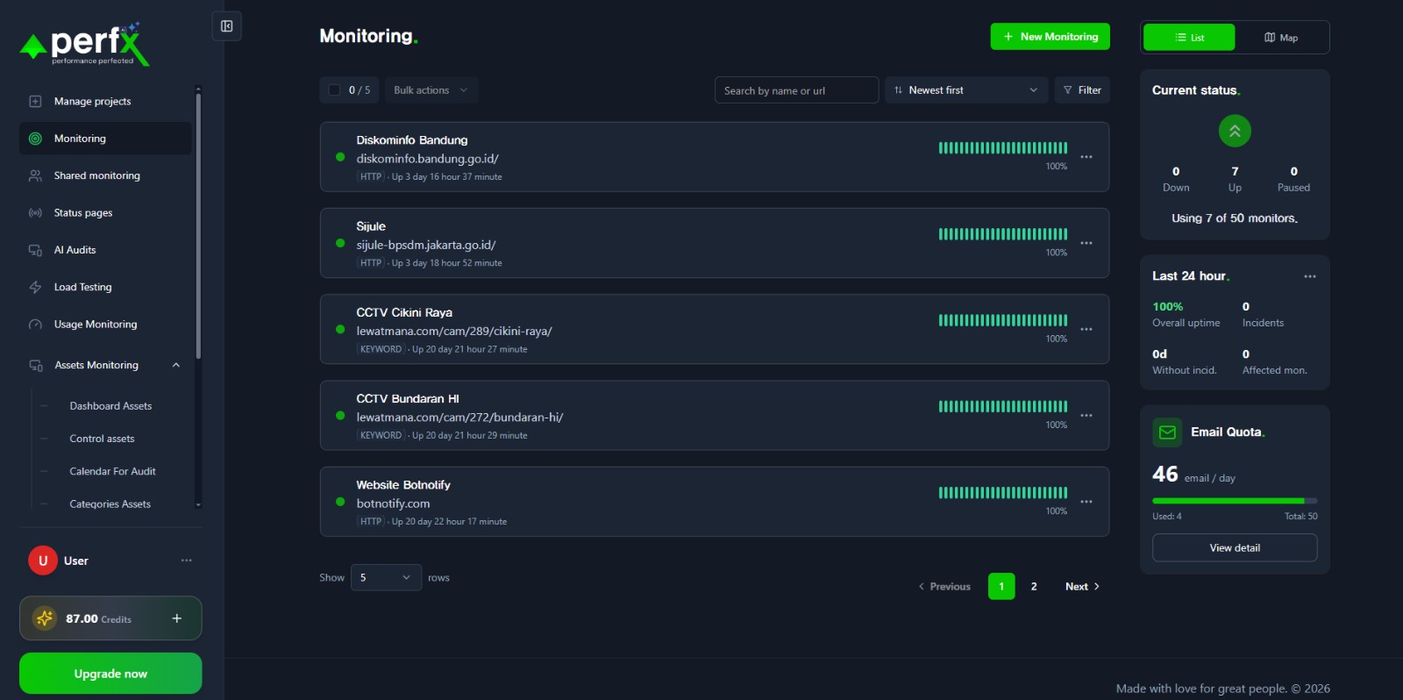Open options menu for CCTV Bundaran HI
The height and width of the screenshot is (700, 1403).
pos(1086,416)
